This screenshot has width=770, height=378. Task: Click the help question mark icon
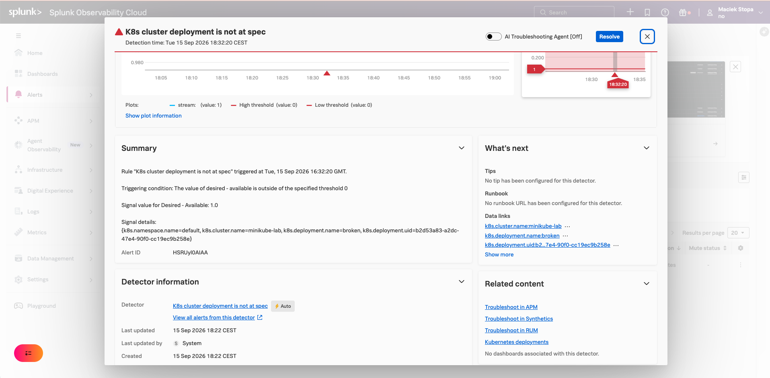[665, 12]
